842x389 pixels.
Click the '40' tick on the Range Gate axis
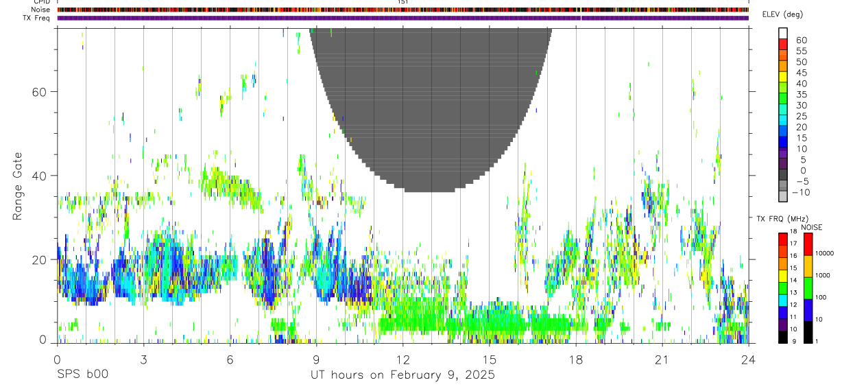point(40,176)
